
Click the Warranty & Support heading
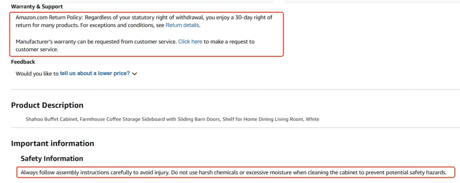(x=37, y=7)
